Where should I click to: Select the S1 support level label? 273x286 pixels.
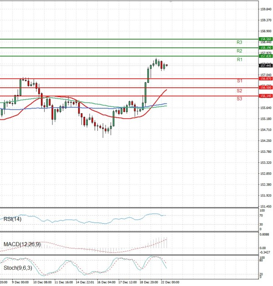pyautogui.click(x=239, y=81)
